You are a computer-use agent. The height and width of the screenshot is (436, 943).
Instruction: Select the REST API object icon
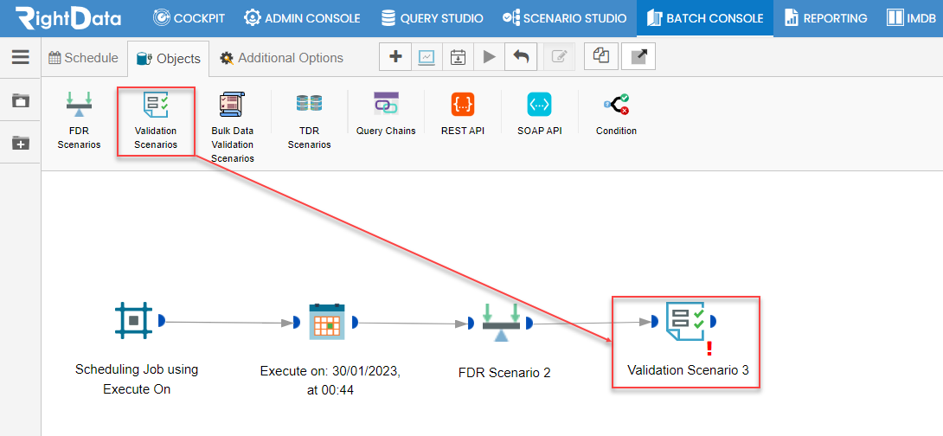[x=463, y=104]
